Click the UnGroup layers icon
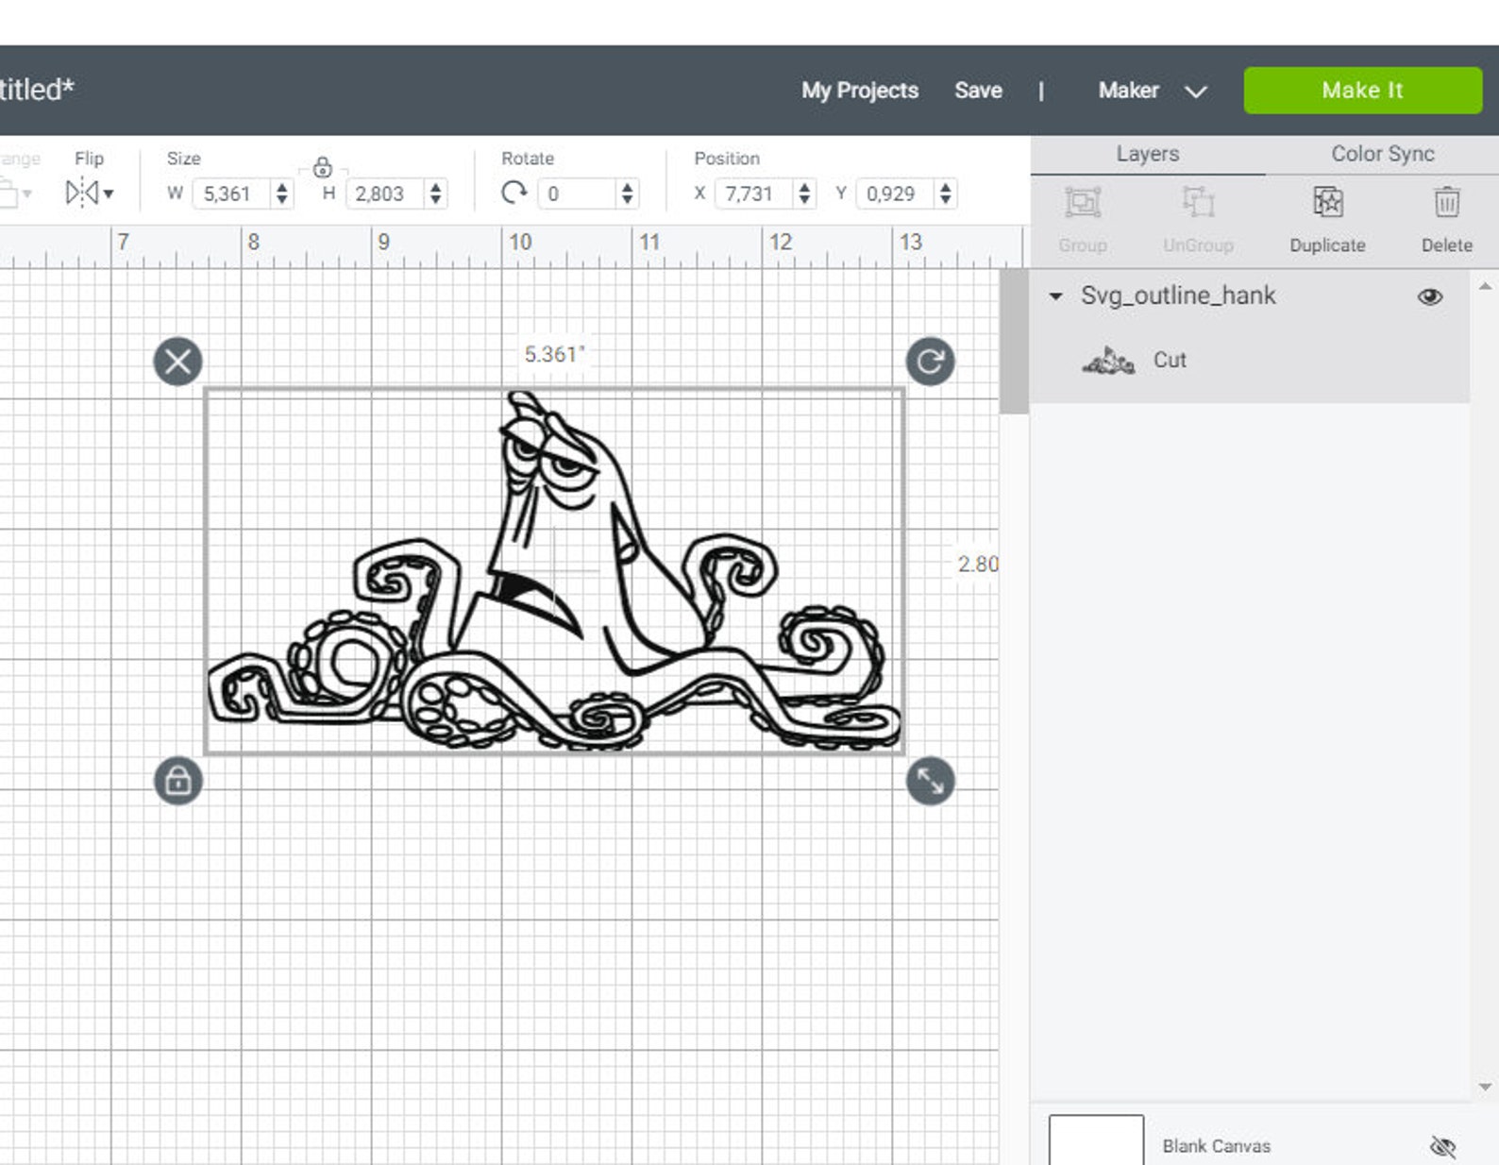This screenshot has height=1165, width=1499. coord(1198,202)
